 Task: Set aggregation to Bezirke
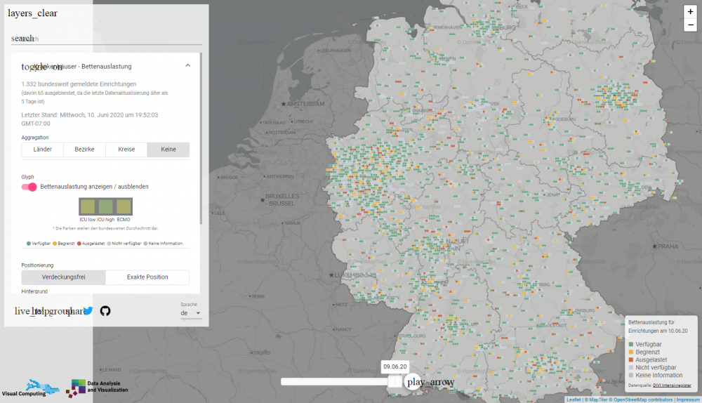pos(85,150)
